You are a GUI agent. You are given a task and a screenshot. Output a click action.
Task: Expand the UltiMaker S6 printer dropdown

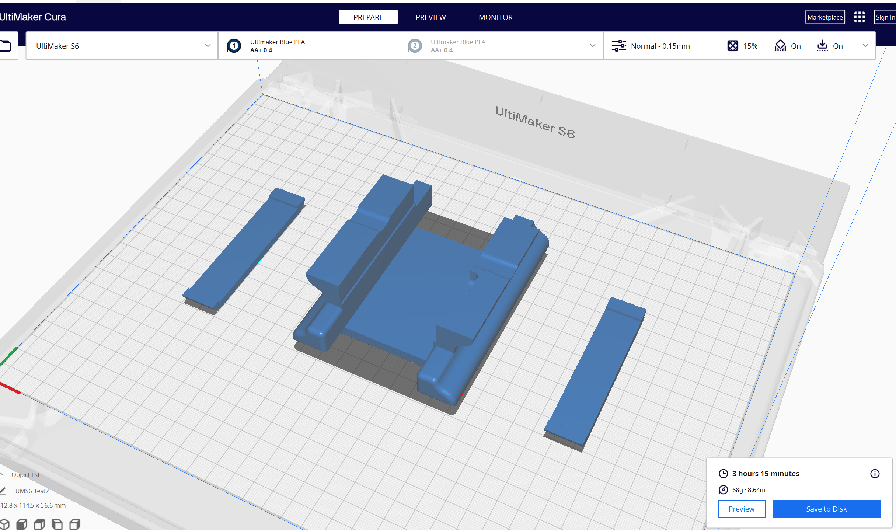click(122, 46)
